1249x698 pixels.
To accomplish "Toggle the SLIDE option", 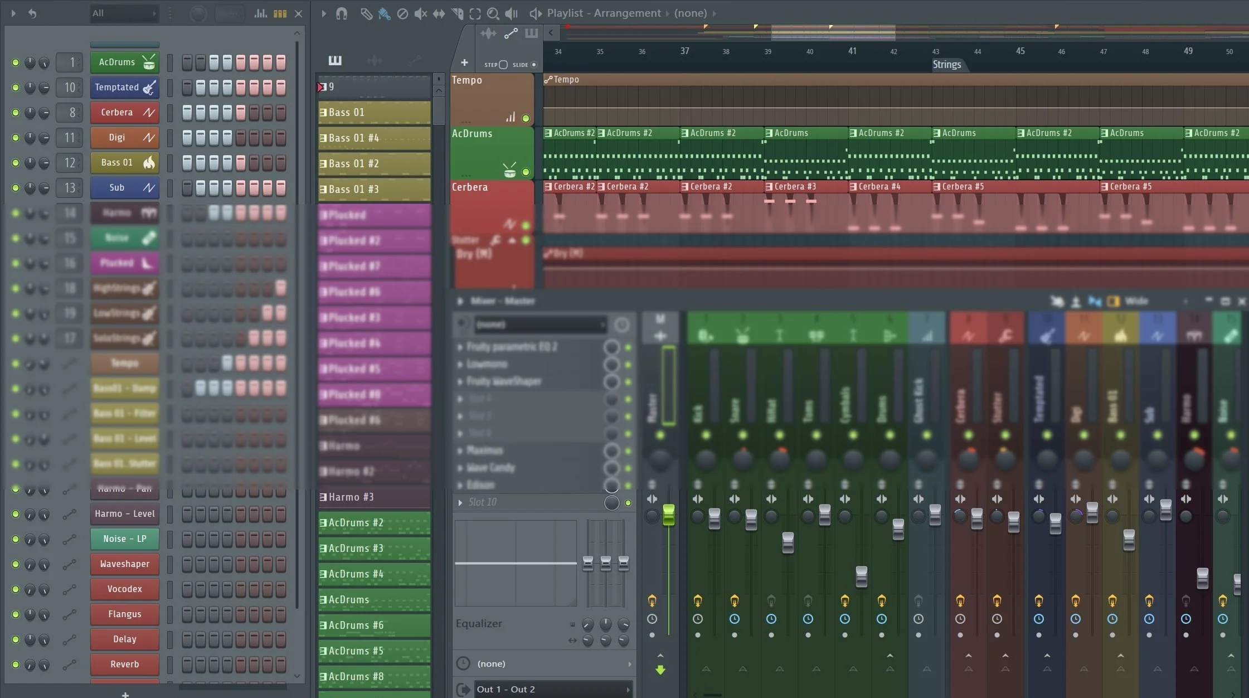I will click(x=533, y=65).
